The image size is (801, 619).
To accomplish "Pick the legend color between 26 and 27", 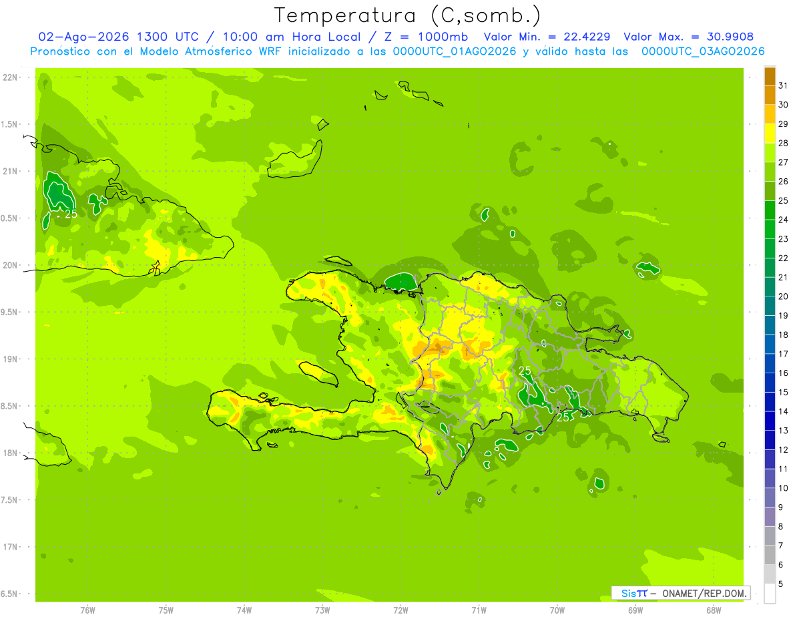I will click(x=770, y=172).
